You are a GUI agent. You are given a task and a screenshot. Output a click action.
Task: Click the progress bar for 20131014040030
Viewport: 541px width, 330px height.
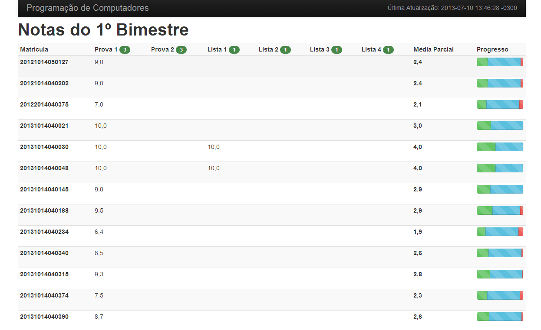tap(500, 147)
